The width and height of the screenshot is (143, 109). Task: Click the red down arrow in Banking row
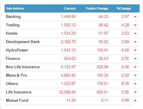tap(135, 17)
